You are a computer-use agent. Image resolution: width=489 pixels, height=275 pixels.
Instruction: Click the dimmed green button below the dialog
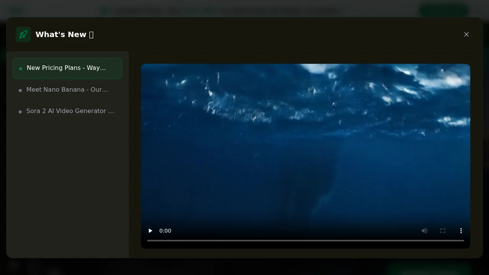(428, 269)
